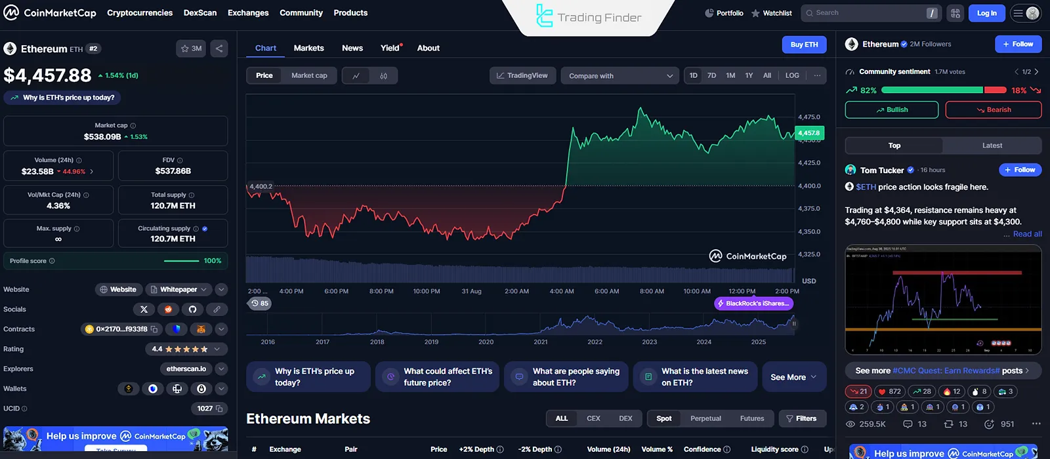The height and width of the screenshot is (459, 1050).
Task: Click the blue shield wallet icon in Wallets row
Action: 153,389
